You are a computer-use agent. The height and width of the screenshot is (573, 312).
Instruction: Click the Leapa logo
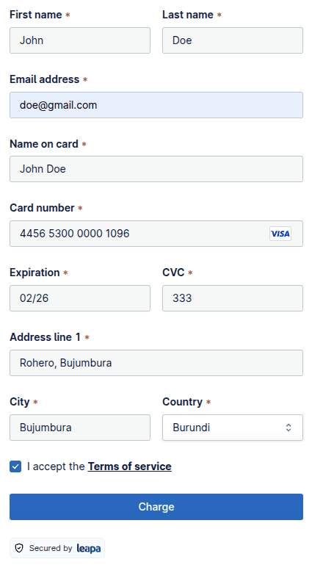pos(89,548)
